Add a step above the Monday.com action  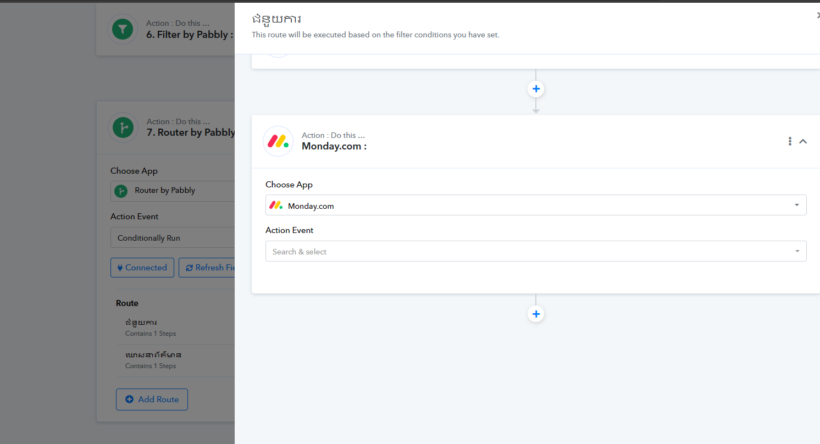(x=536, y=89)
